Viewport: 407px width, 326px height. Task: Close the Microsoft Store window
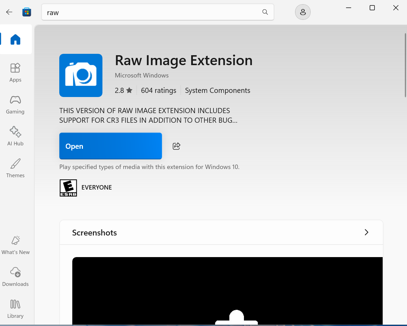(x=396, y=8)
